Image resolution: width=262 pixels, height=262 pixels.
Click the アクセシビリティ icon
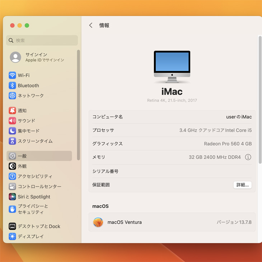[12, 176]
